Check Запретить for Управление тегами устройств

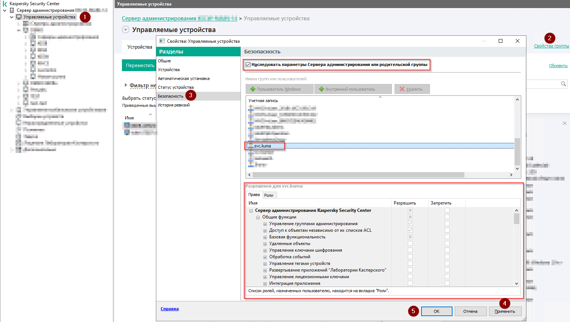point(447,263)
